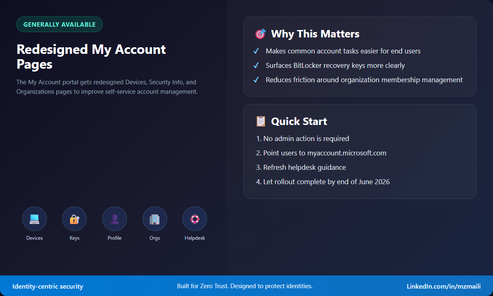The width and height of the screenshot is (493, 296).
Task: Click 'Reduces friction around organization membership management'
Action: [364, 80]
